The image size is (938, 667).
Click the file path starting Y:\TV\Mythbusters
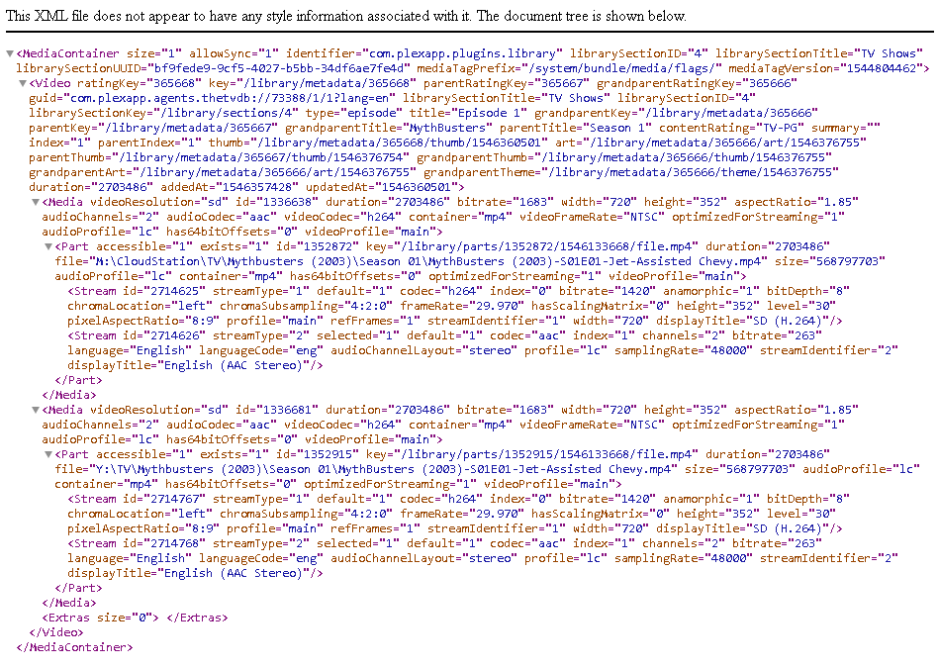(x=383, y=469)
